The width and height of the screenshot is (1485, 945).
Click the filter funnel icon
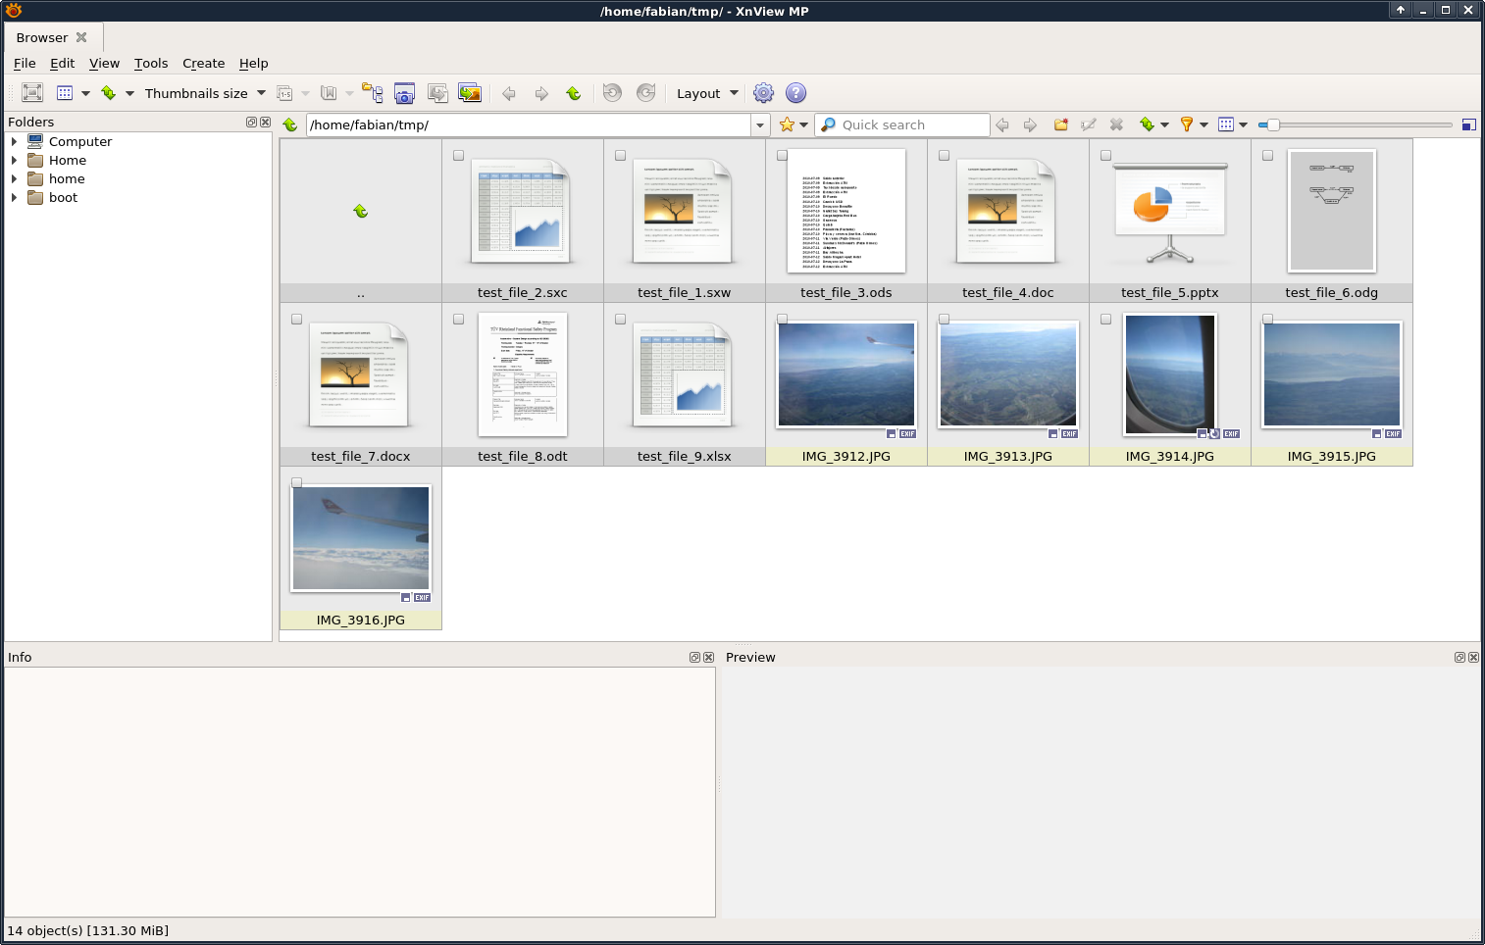(x=1186, y=124)
